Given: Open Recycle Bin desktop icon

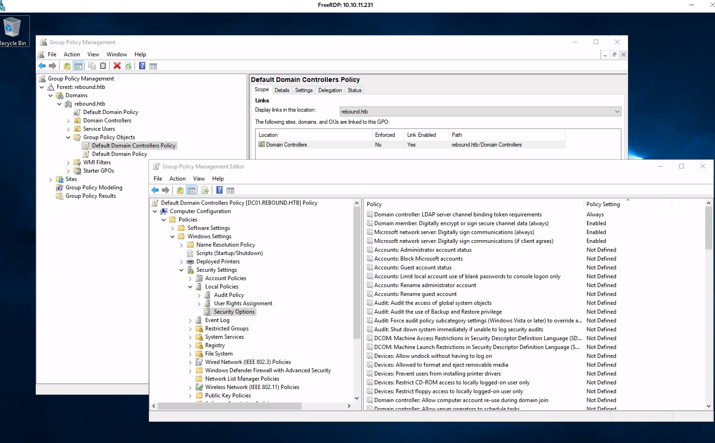Looking at the screenshot, I should [x=13, y=31].
